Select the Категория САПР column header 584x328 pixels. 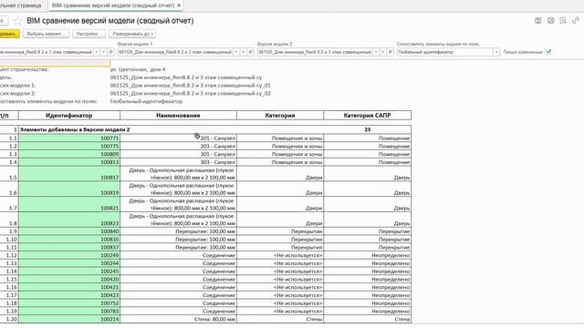(x=367, y=116)
